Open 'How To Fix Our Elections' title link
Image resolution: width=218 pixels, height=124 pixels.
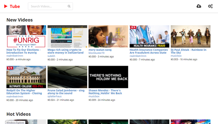[24, 51]
